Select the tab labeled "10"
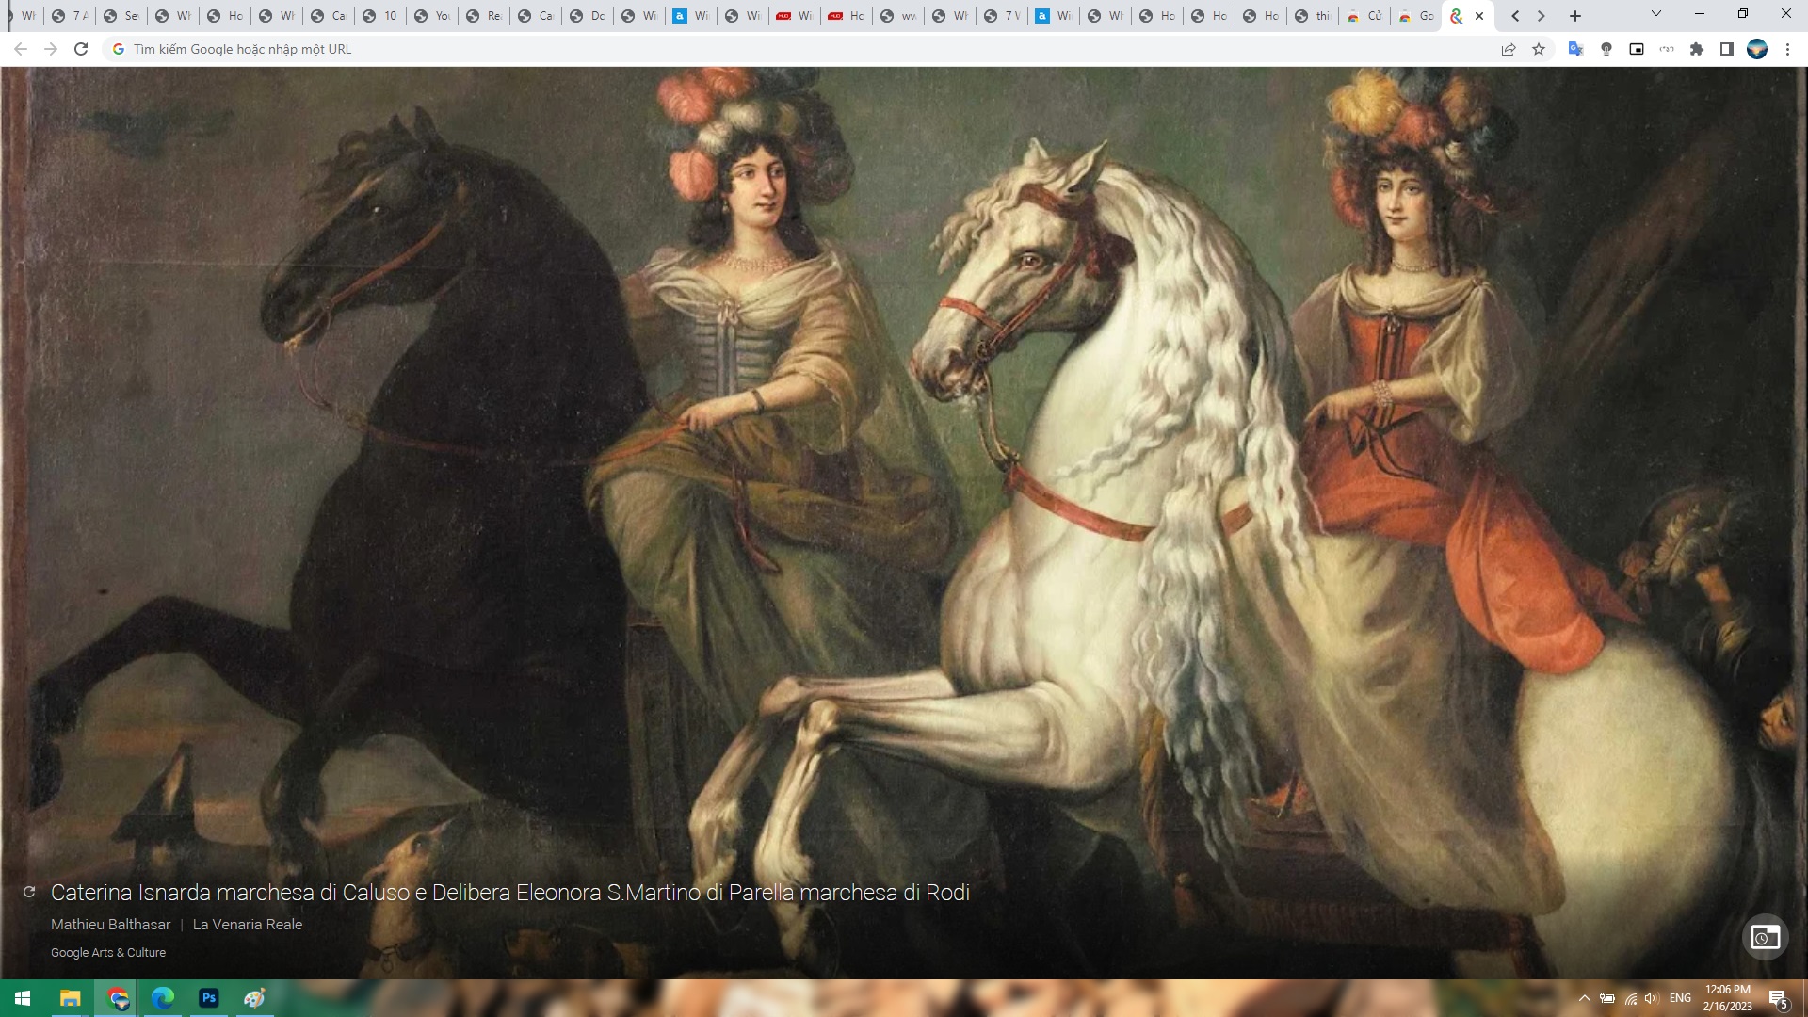1808x1017 pixels. point(380,16)
